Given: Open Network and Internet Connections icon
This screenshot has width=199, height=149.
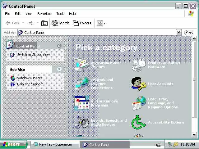Looking at the screenshot, I should click(x=82, y=84).
